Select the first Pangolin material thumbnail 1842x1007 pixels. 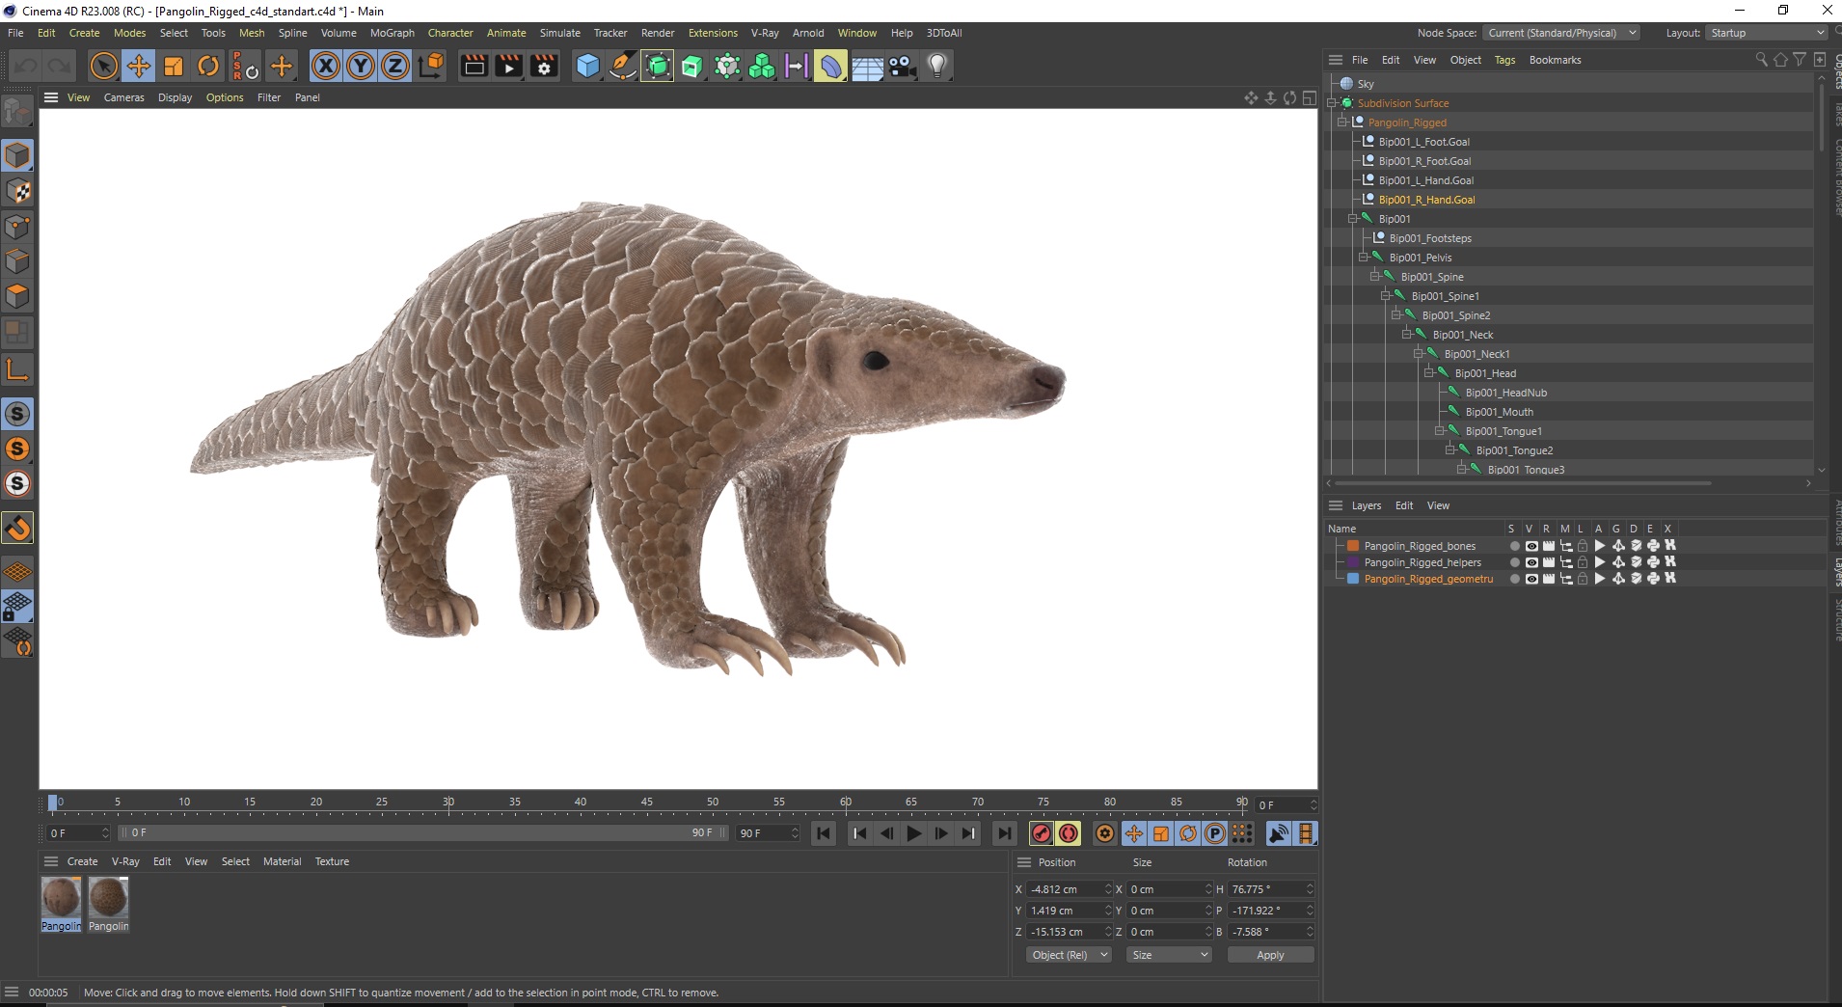(61, 898)
